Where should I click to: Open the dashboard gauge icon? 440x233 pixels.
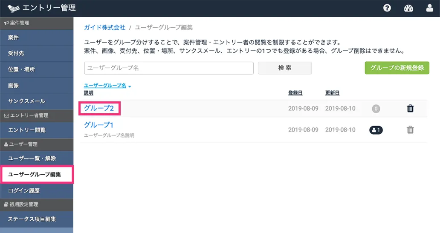[408, 8]
